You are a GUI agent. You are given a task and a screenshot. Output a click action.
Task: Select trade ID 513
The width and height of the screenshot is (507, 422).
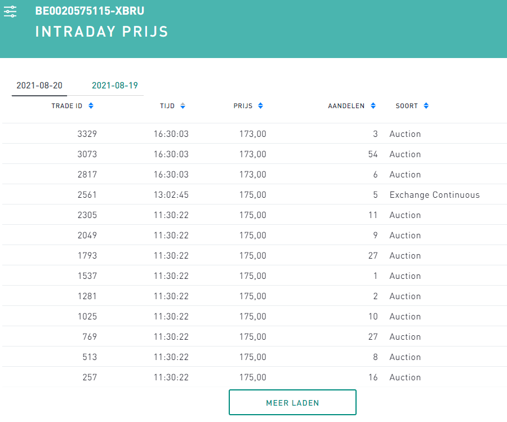pos(90,357)
